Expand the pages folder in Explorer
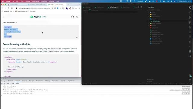This screenshot has height=109, width=193. point(149,25)
